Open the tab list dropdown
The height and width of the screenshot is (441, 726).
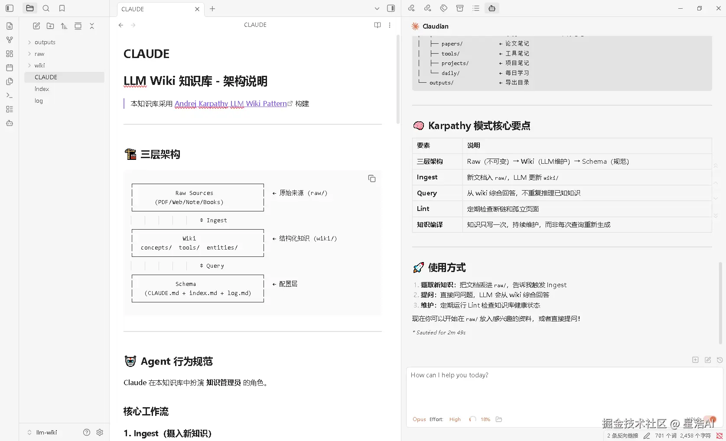pos(377,8)
